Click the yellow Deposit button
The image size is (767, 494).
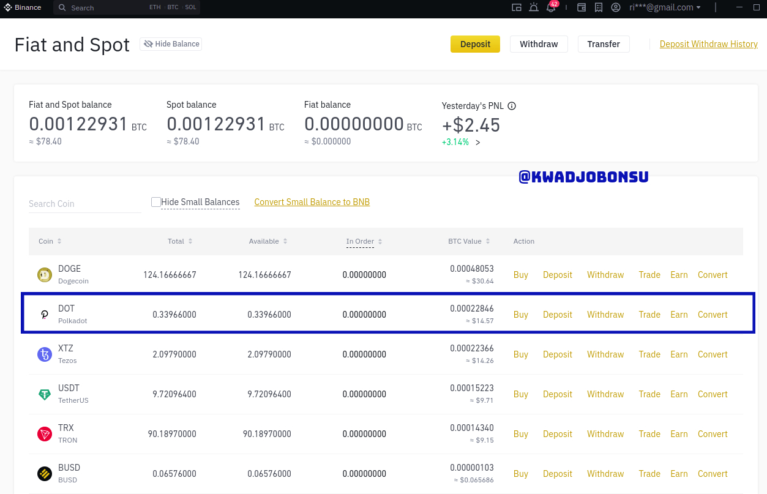[475, 44]
